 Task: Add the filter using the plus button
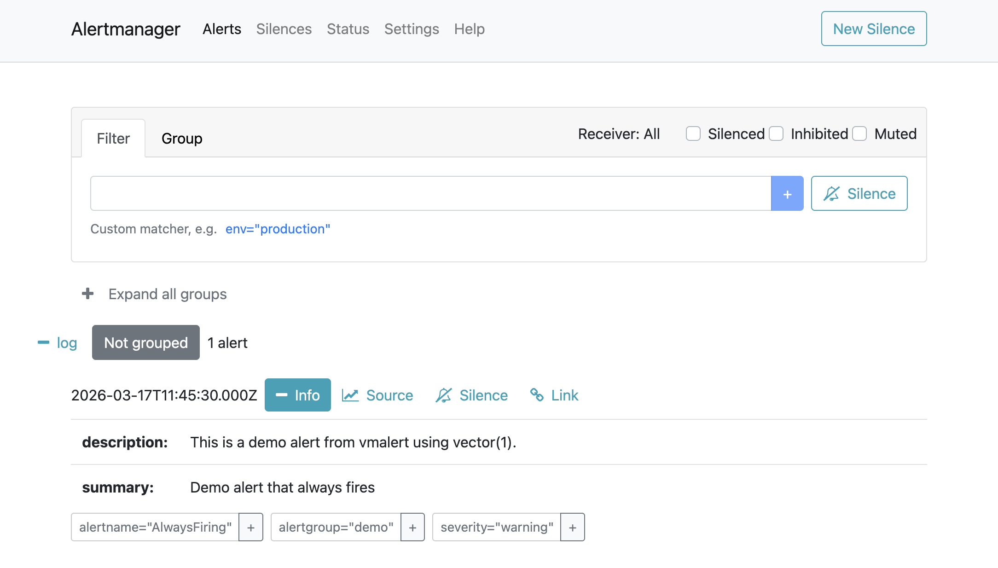point(787,193)
